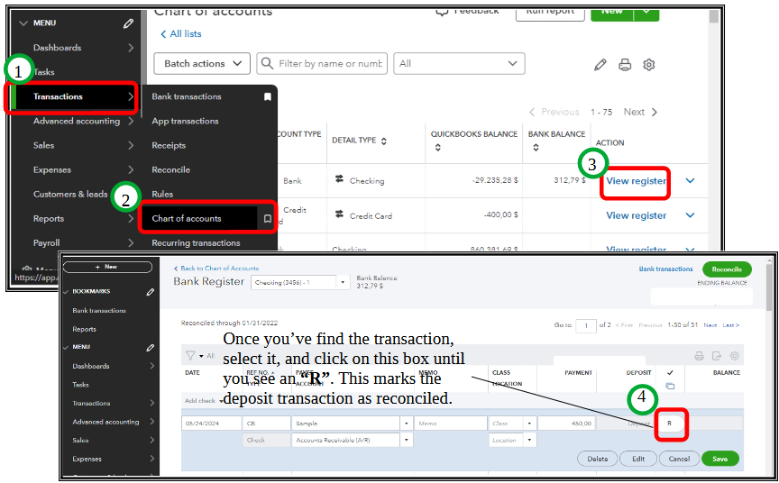Viewport: 779px width, 483px height.
Task: Click the printer icon in Bank Register toolbar
Action: (699, 355)
